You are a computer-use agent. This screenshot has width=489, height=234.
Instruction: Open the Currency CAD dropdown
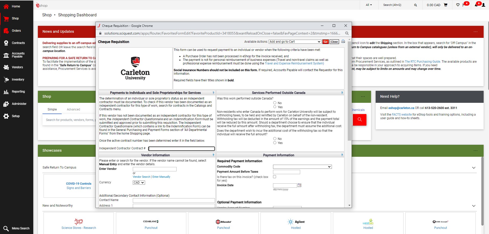click(139, 183)
